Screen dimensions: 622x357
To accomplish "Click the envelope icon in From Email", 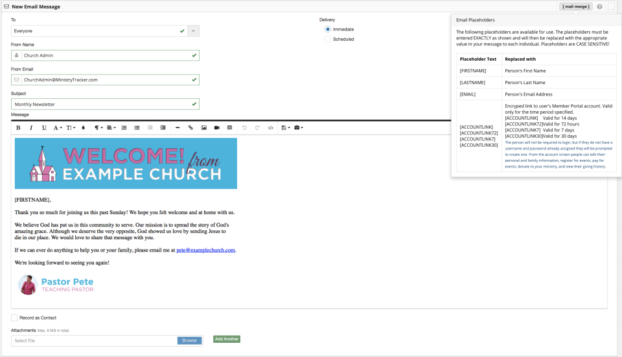I will tap(16, 80).
